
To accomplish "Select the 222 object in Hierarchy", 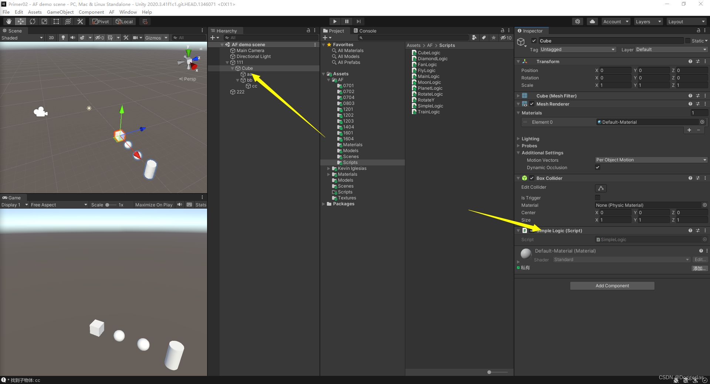I will click(240, 92).
